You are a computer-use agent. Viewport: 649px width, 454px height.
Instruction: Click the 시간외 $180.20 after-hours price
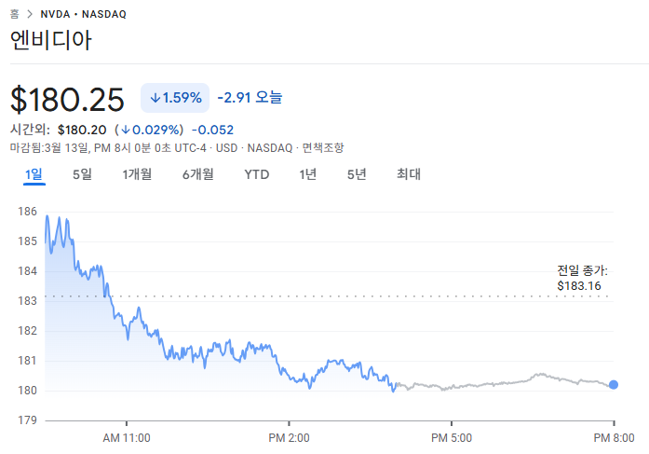click(81, 130)
